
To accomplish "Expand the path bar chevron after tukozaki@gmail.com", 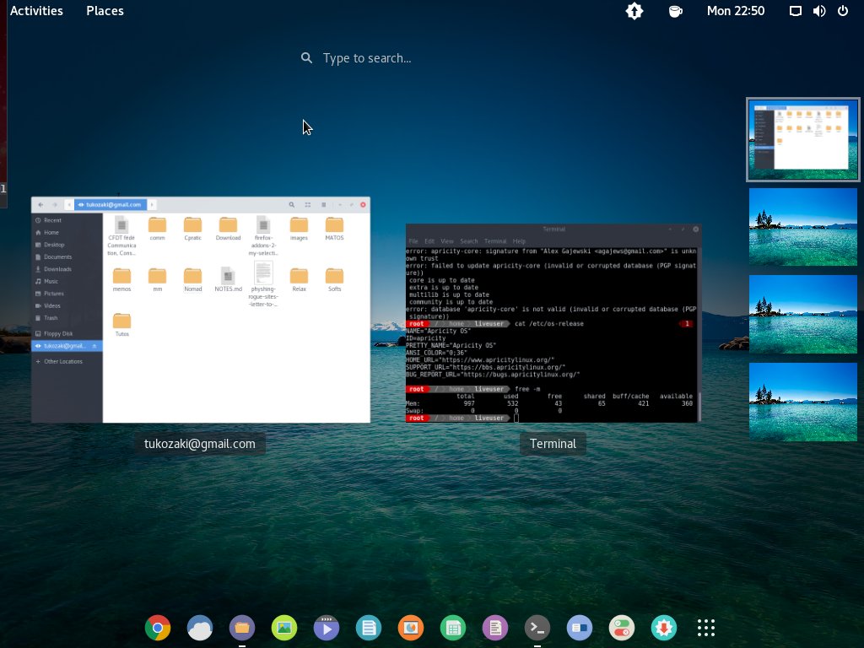I will 152,204.
